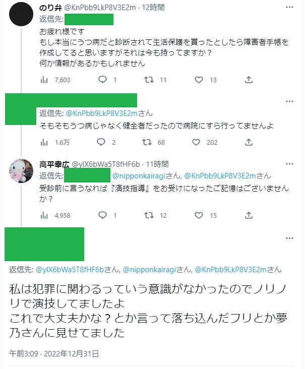305x369 pixels.
Task: Open more options menu on のり弁's tweet
Action: (x=289, y=8)
